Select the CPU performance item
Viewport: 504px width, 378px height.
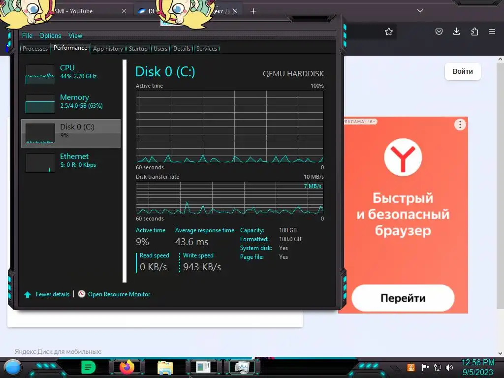click(71, 74)
